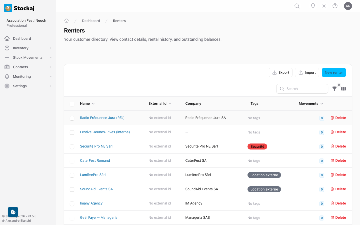Image resolution: width=360 pixels, height=225 pixels.
Task: Go to home via breadcrumb house icon
Action: click(x=66, y=21)
